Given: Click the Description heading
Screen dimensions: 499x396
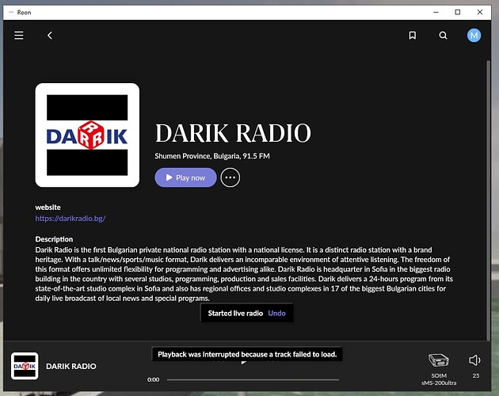Looking at the screenshot, I should (54, 239).
